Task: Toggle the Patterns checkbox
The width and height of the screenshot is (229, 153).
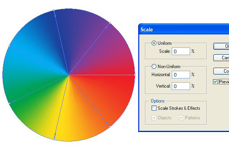Action: (x=182, y=118)
